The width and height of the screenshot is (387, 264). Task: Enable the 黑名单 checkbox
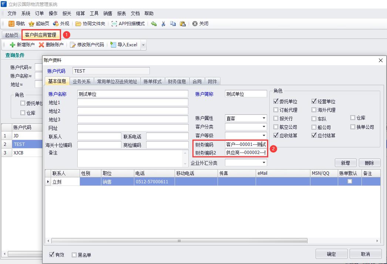pyautogui.click(x=74, y=255)
